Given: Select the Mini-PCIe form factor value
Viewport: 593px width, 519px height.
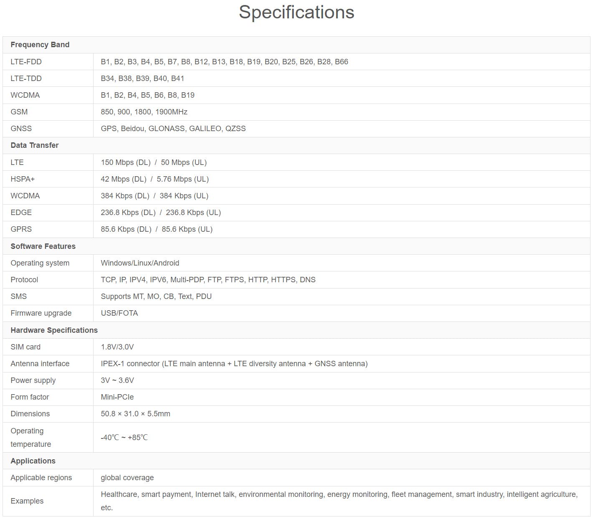Looking at the screenshot, I should [x=117, y=397].
